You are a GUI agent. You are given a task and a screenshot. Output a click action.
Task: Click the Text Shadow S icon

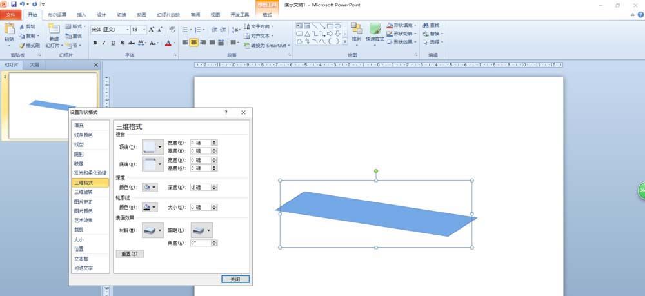[x=122, y=43]
